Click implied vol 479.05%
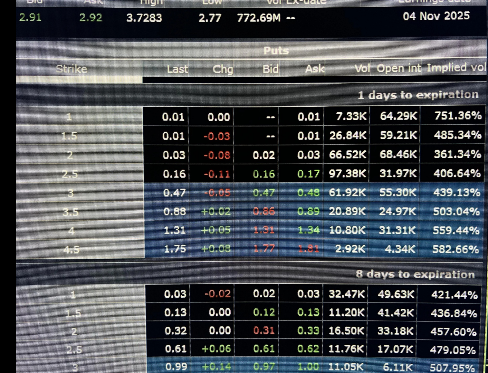Screen dimensions: 488x373 point(453,350)
